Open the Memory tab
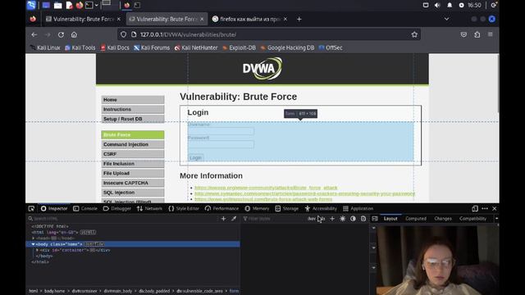Screen dimensions: 525x295 [257, 209]
